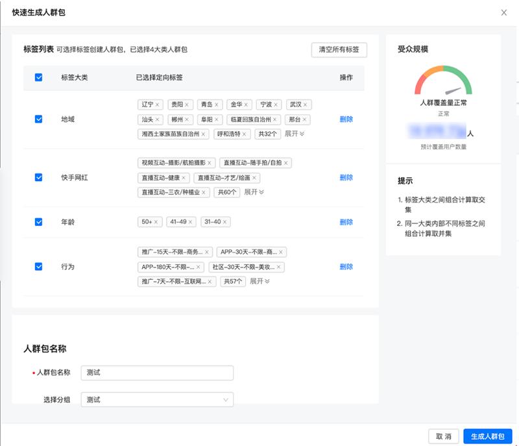Toggle the 快手网红 row checkbox
The image size is (519, 446).
39,177
